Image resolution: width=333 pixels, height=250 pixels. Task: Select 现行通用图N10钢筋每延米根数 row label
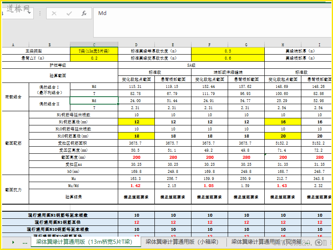60,229
